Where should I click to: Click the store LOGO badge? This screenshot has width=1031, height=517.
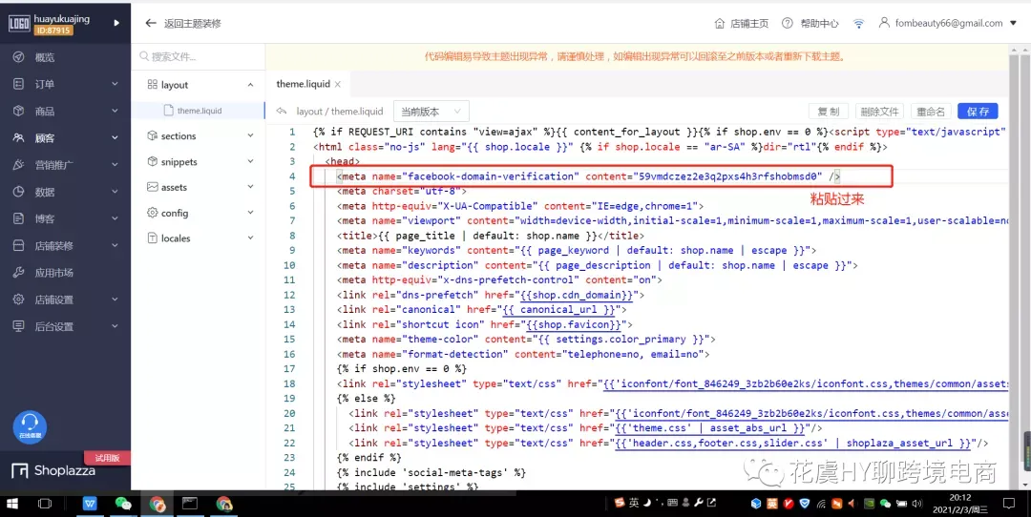click(x=19, y=24)
